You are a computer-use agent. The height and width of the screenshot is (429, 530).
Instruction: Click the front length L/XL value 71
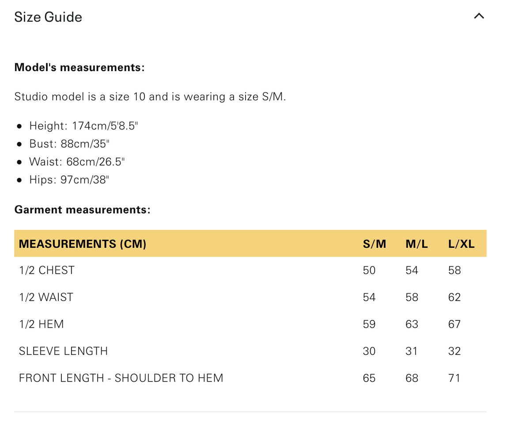pyautogui.click(x=454, y=378)
